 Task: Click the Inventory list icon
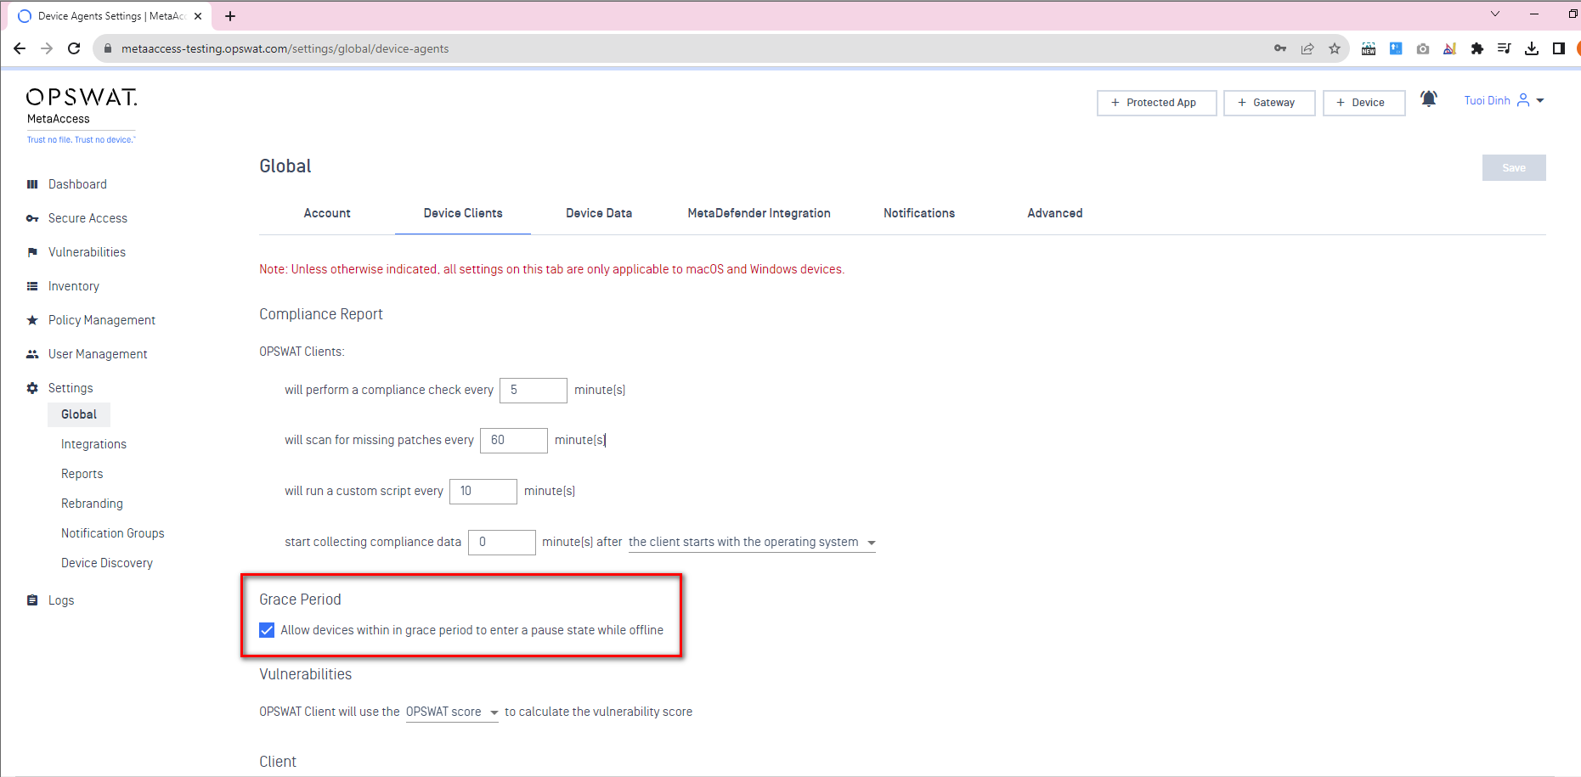(x=32, y=286)
